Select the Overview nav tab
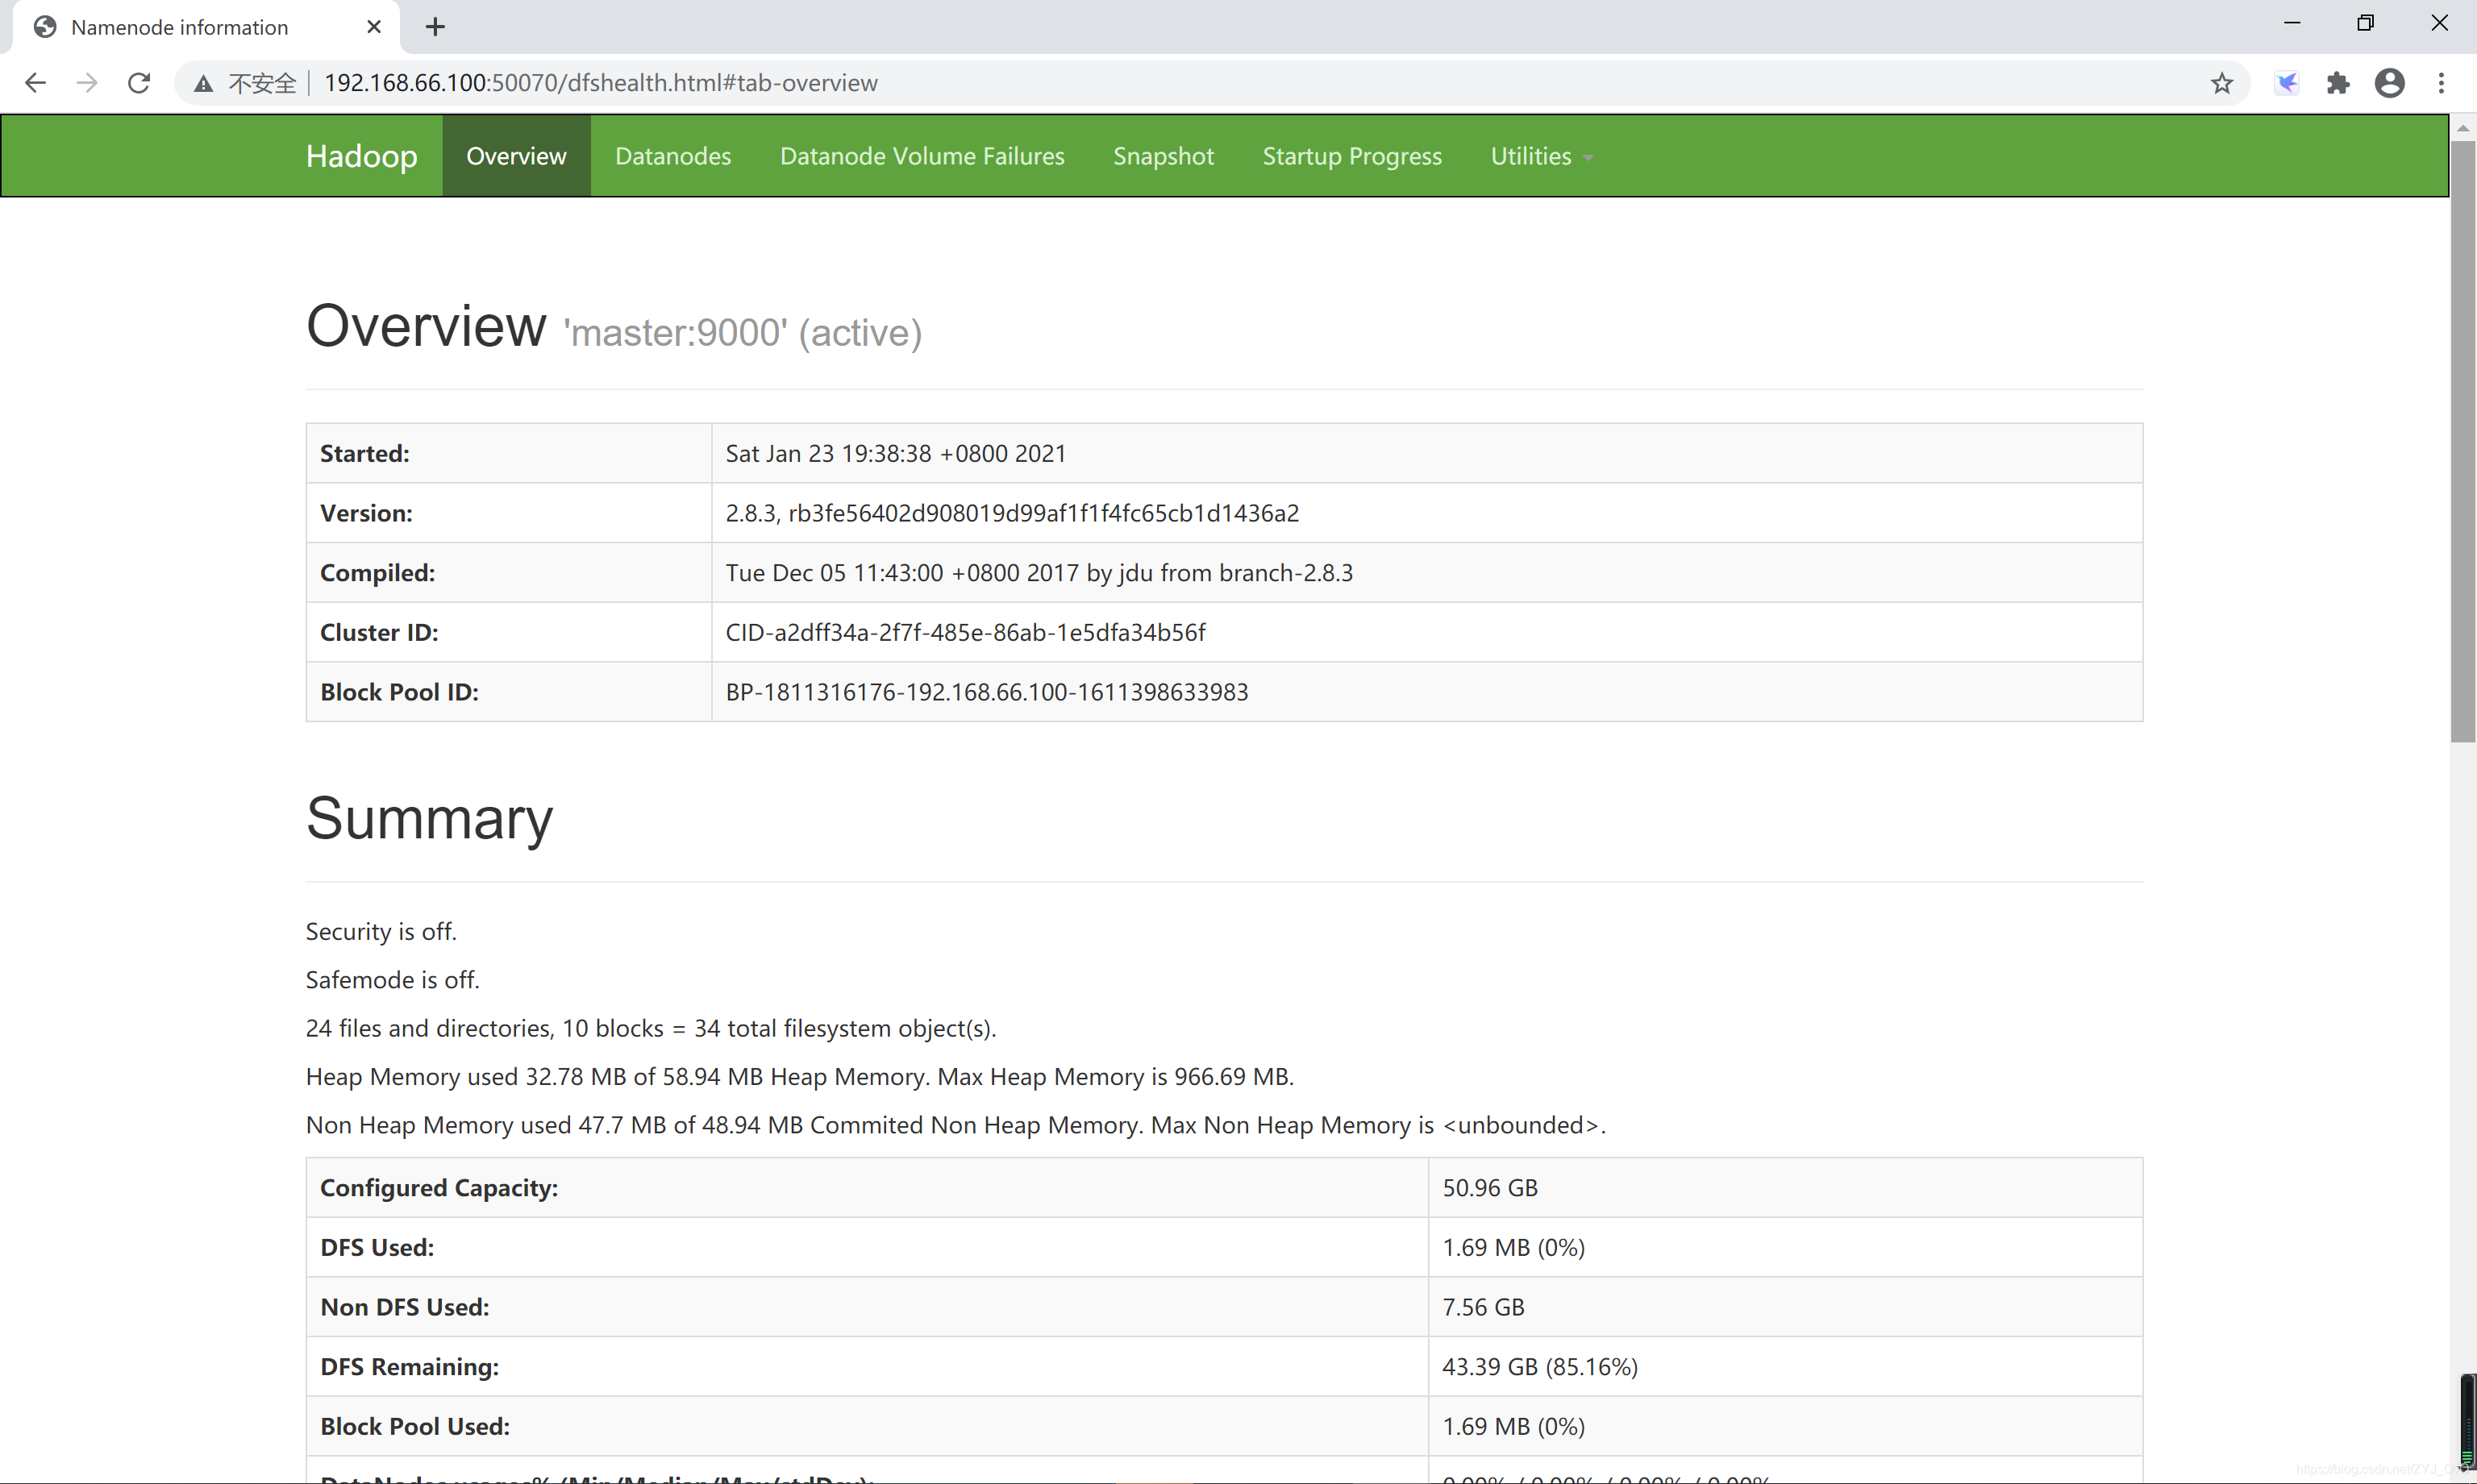 tap(516, 156)
